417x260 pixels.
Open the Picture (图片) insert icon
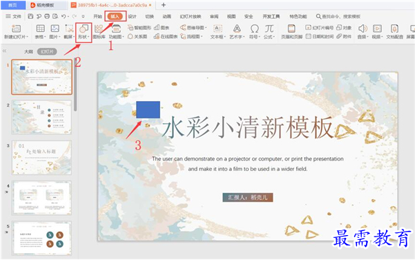[55, 28]
